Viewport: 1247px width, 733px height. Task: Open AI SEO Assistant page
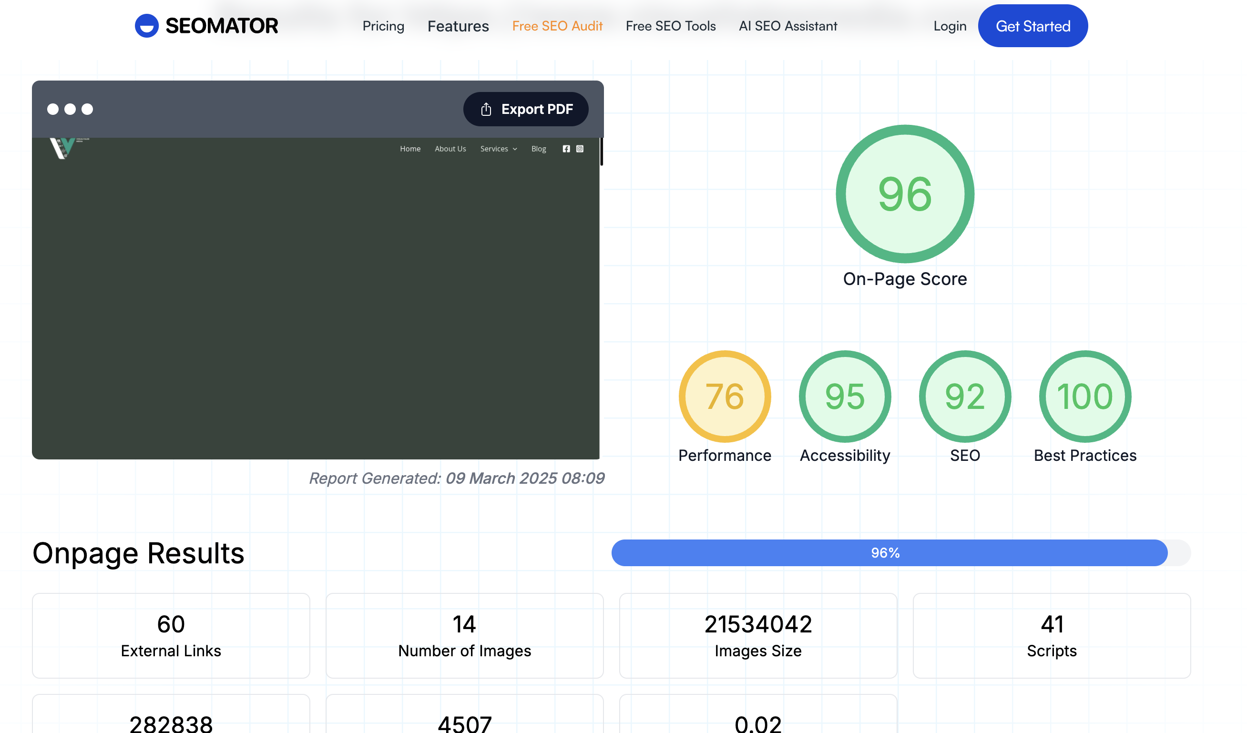[788, 26]
